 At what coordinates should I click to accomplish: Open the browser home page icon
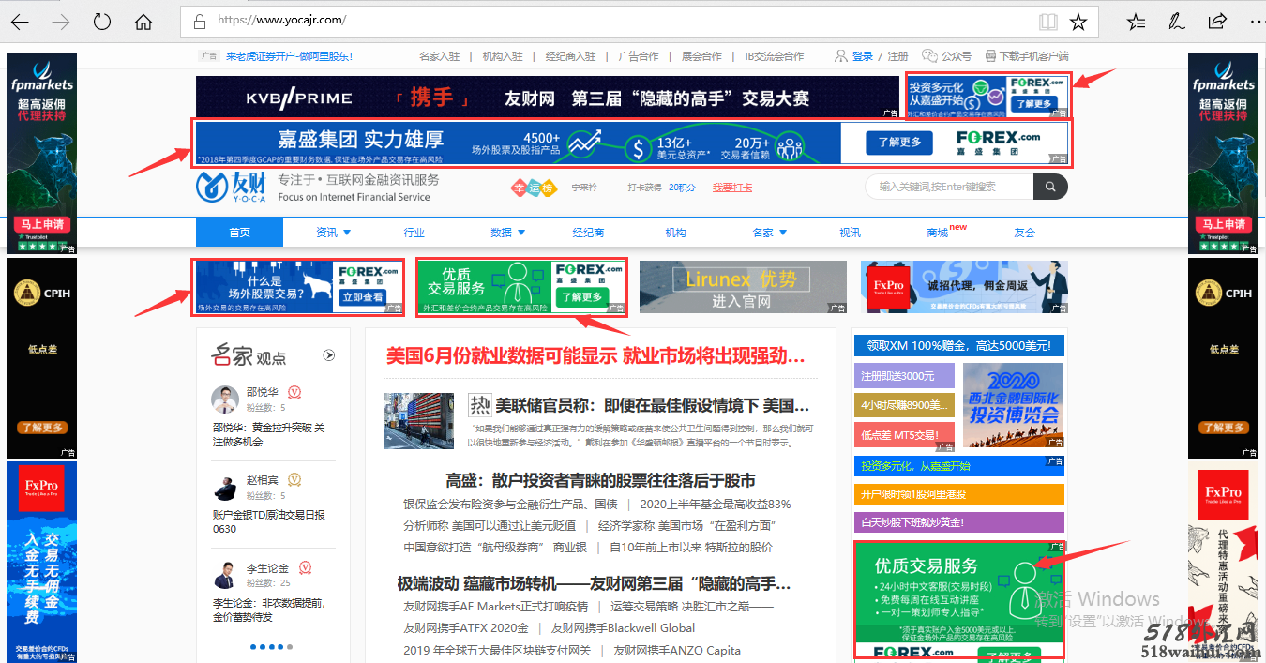click(143, 21)
